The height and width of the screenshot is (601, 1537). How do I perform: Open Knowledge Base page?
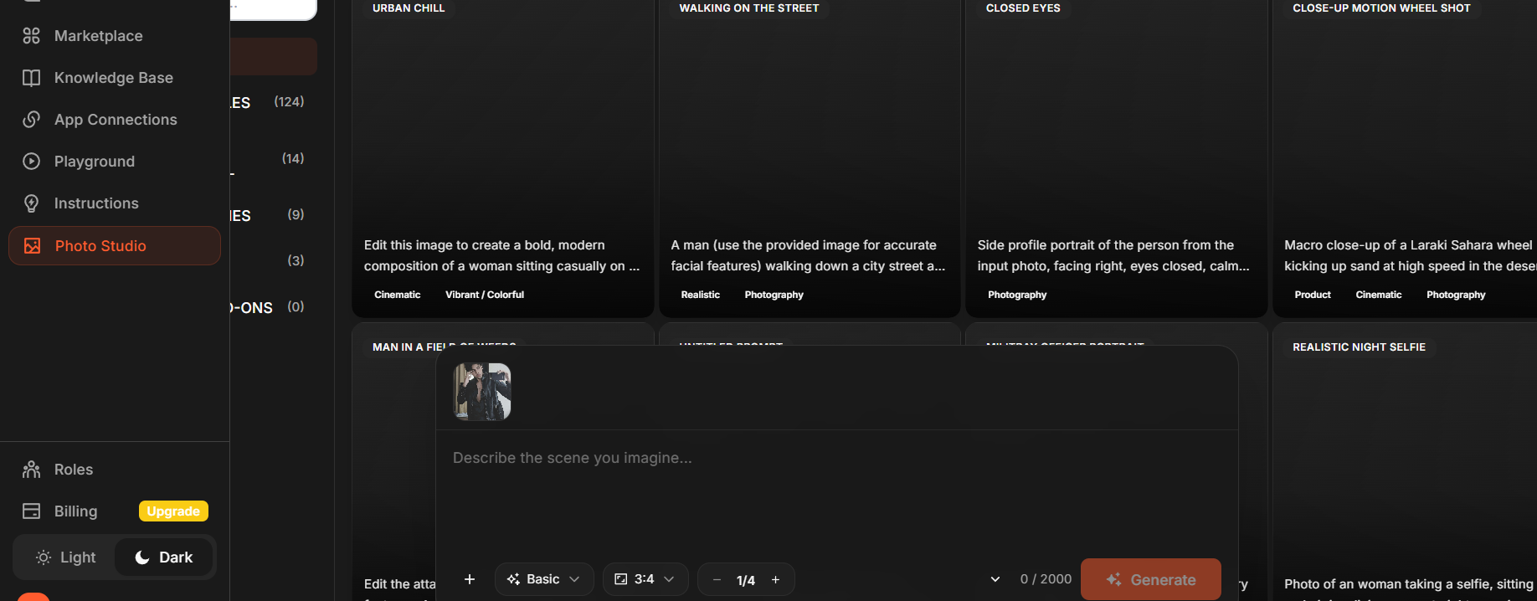(x=115, y=78)
